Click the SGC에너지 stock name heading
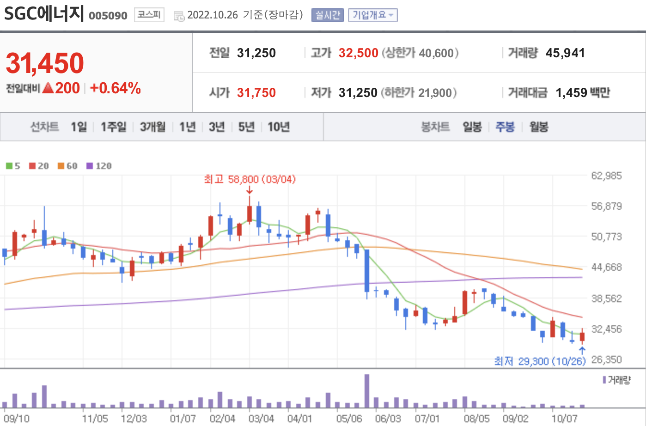The width and height of the screenshot is (646, 426). click(43, 14)
